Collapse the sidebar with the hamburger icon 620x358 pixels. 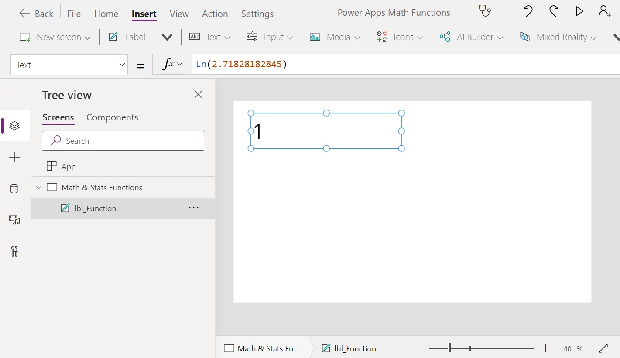pos(14,94)
